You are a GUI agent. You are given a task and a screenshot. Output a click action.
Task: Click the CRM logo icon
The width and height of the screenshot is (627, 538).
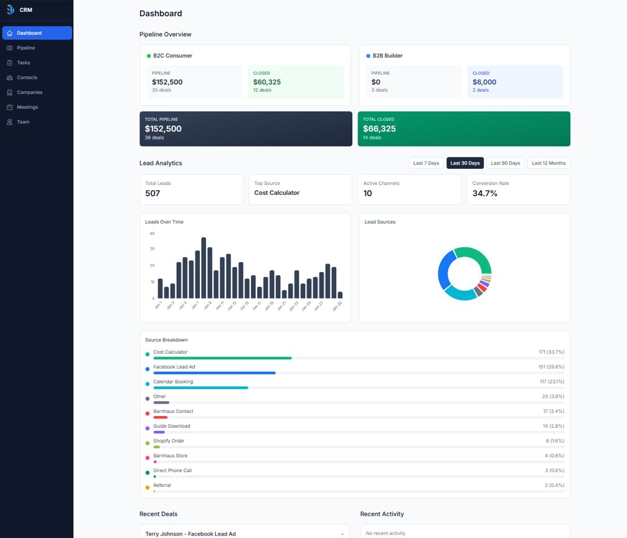(x=11, y=10)
